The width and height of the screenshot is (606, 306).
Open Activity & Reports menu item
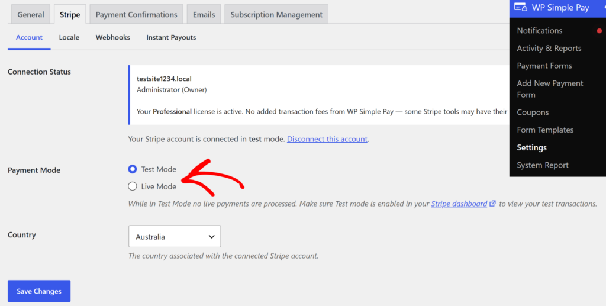click(549, 49)
